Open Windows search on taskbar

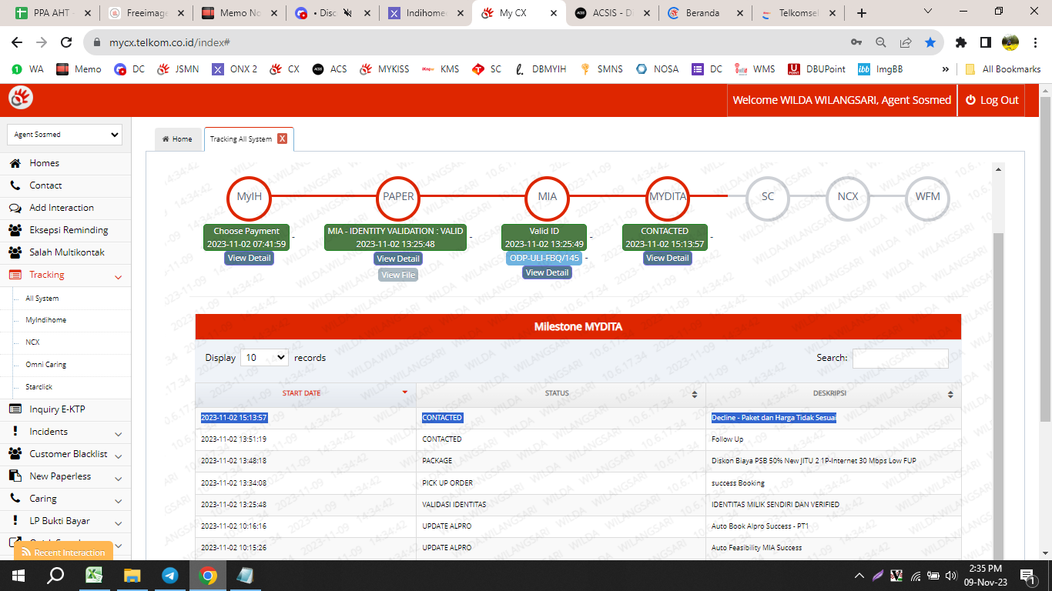55,575
